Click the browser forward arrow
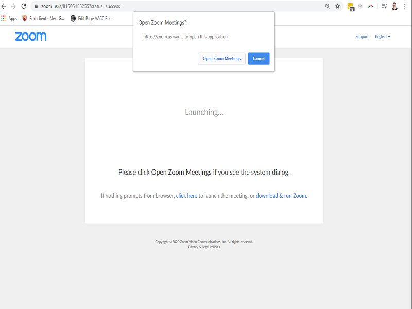412x309 pixels. pyautogui.click(x=13, y=6)
